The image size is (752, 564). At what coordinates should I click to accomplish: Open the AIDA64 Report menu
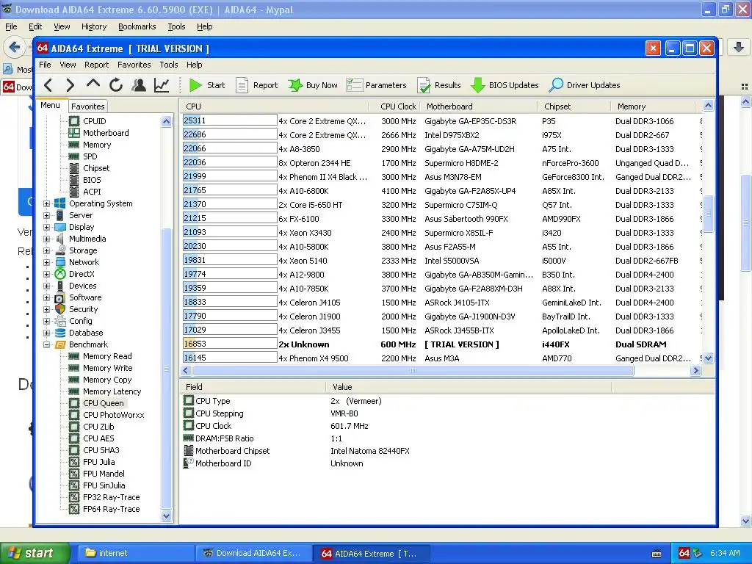(x=96, y=65)
